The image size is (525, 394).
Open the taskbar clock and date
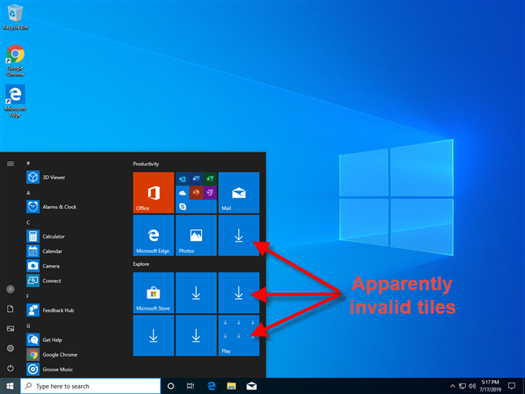490,386
